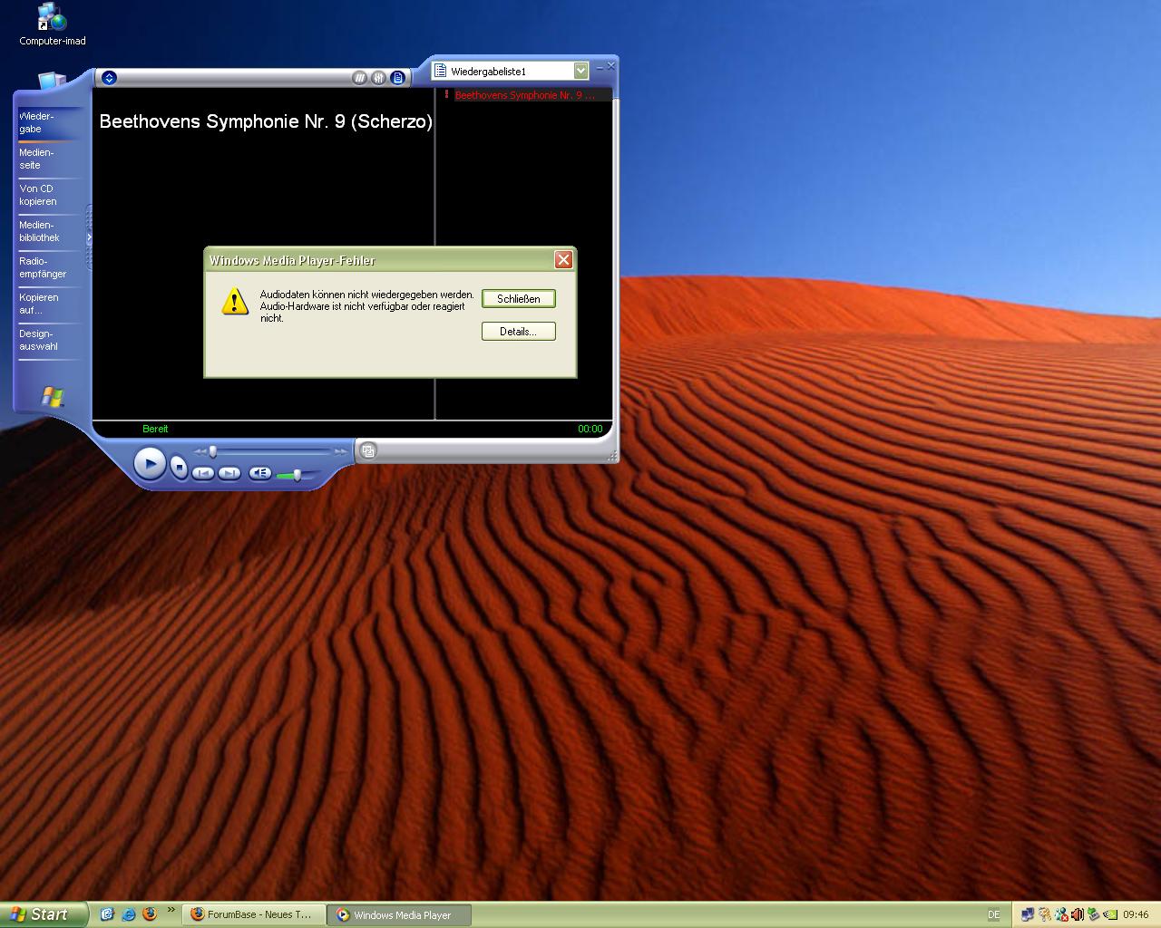The width and height of the screenshot is (1161, 928).
Task: Click the Windows logo in the player sidebar
Action: (52, 397)
